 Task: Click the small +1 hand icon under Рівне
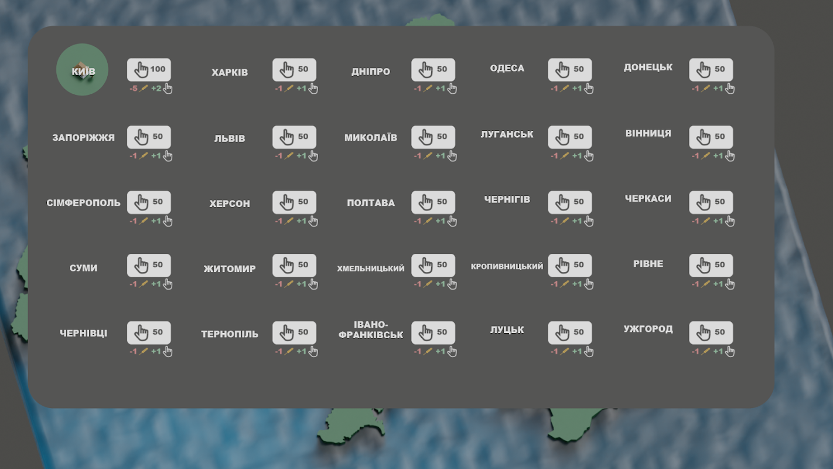tap(730, 284)
